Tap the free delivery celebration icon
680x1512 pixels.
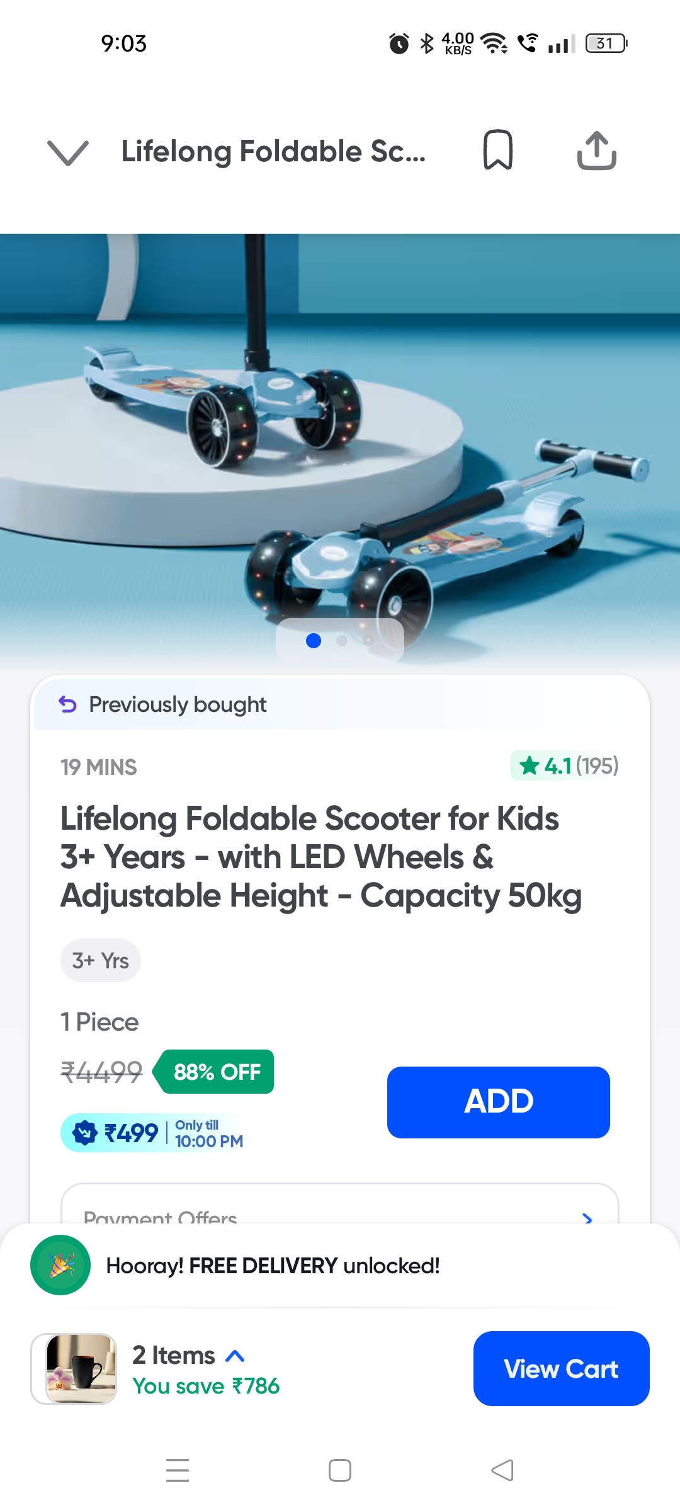click(60, 1265)
